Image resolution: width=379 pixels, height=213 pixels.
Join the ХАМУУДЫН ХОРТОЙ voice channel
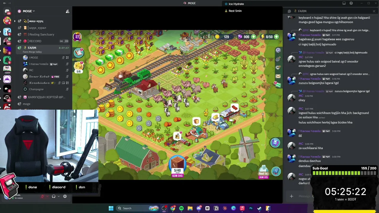point(43,97)
